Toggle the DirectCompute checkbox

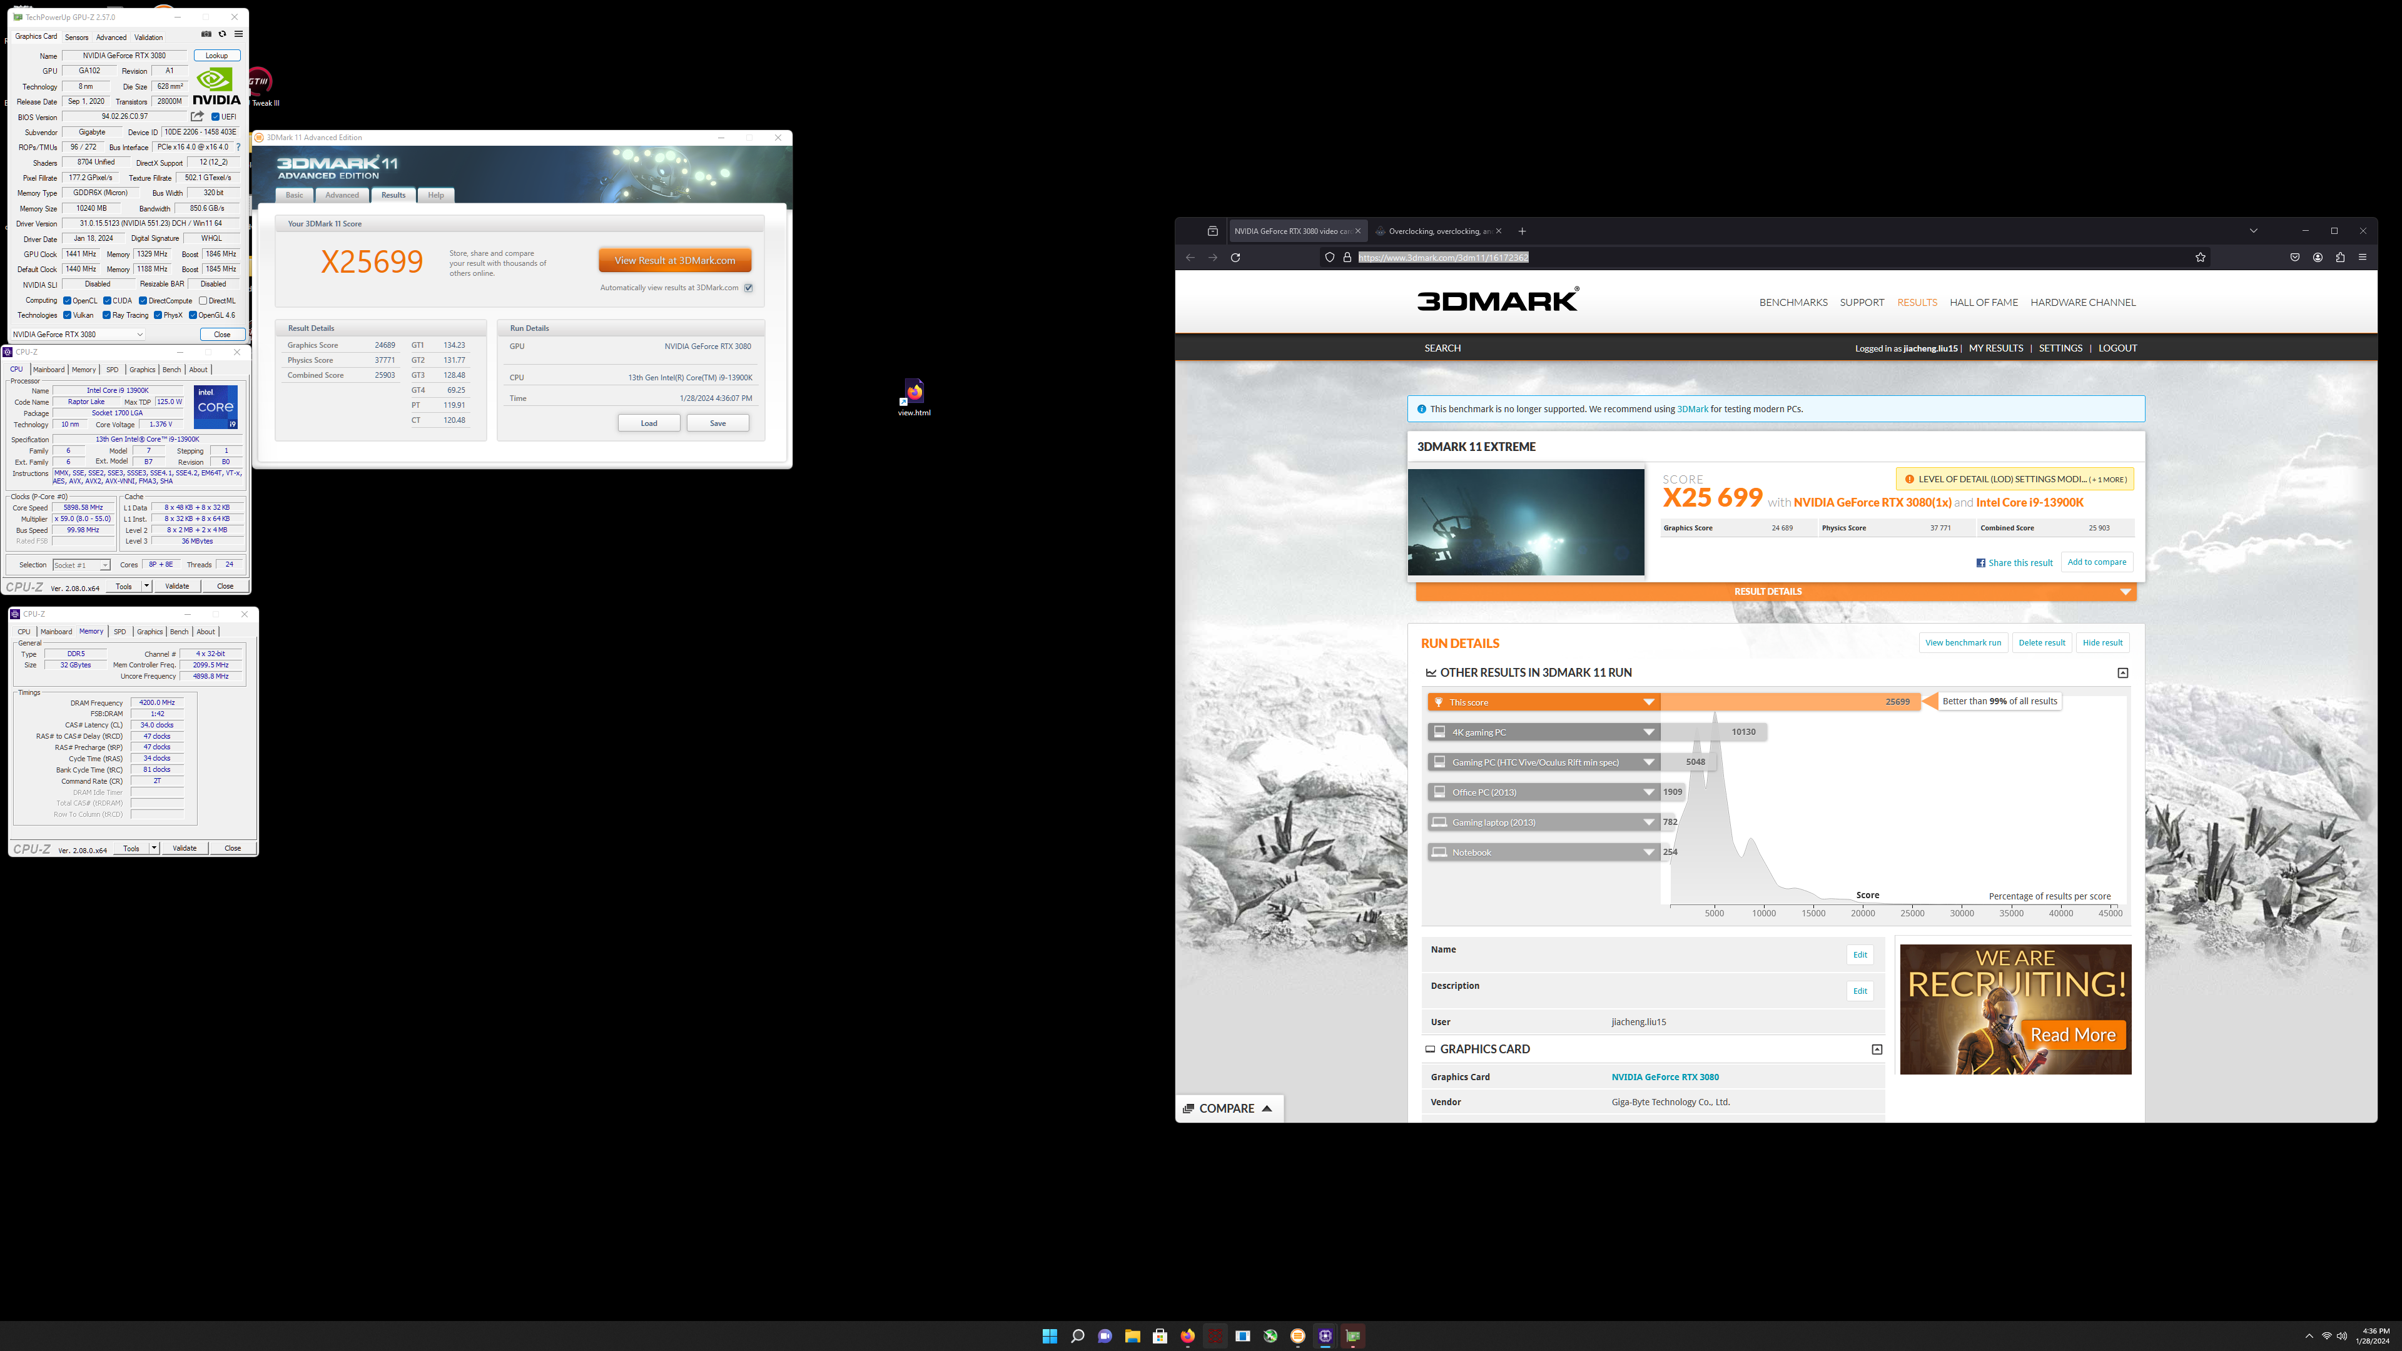[x=143, y=300]
